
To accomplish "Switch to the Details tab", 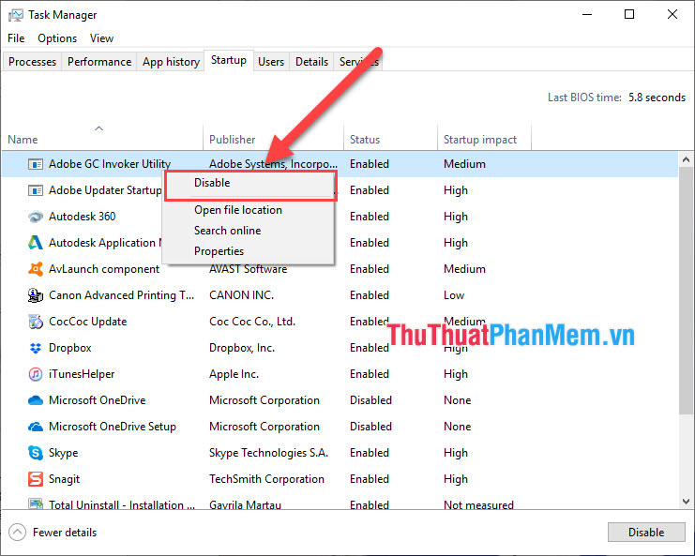I will pos(311,62).
